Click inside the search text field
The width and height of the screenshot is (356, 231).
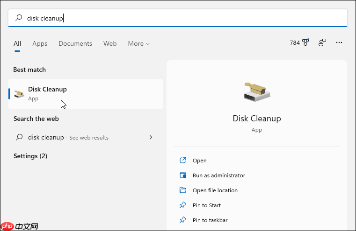pos(187,18)
